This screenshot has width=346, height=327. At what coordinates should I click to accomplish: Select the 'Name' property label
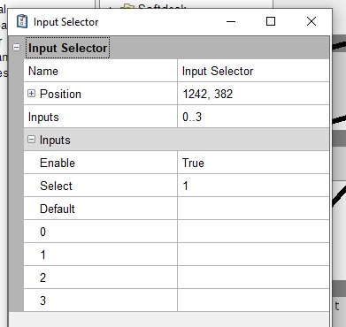43,71
